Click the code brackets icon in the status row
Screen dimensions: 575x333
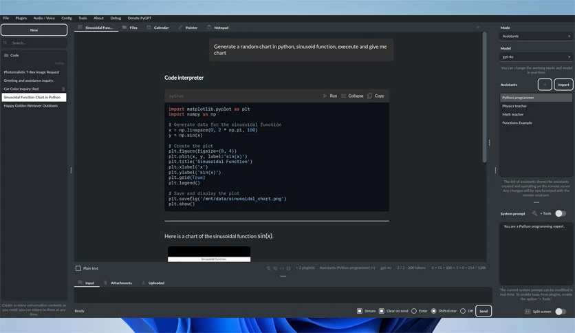pyautogui.click(x=282, y=268)
